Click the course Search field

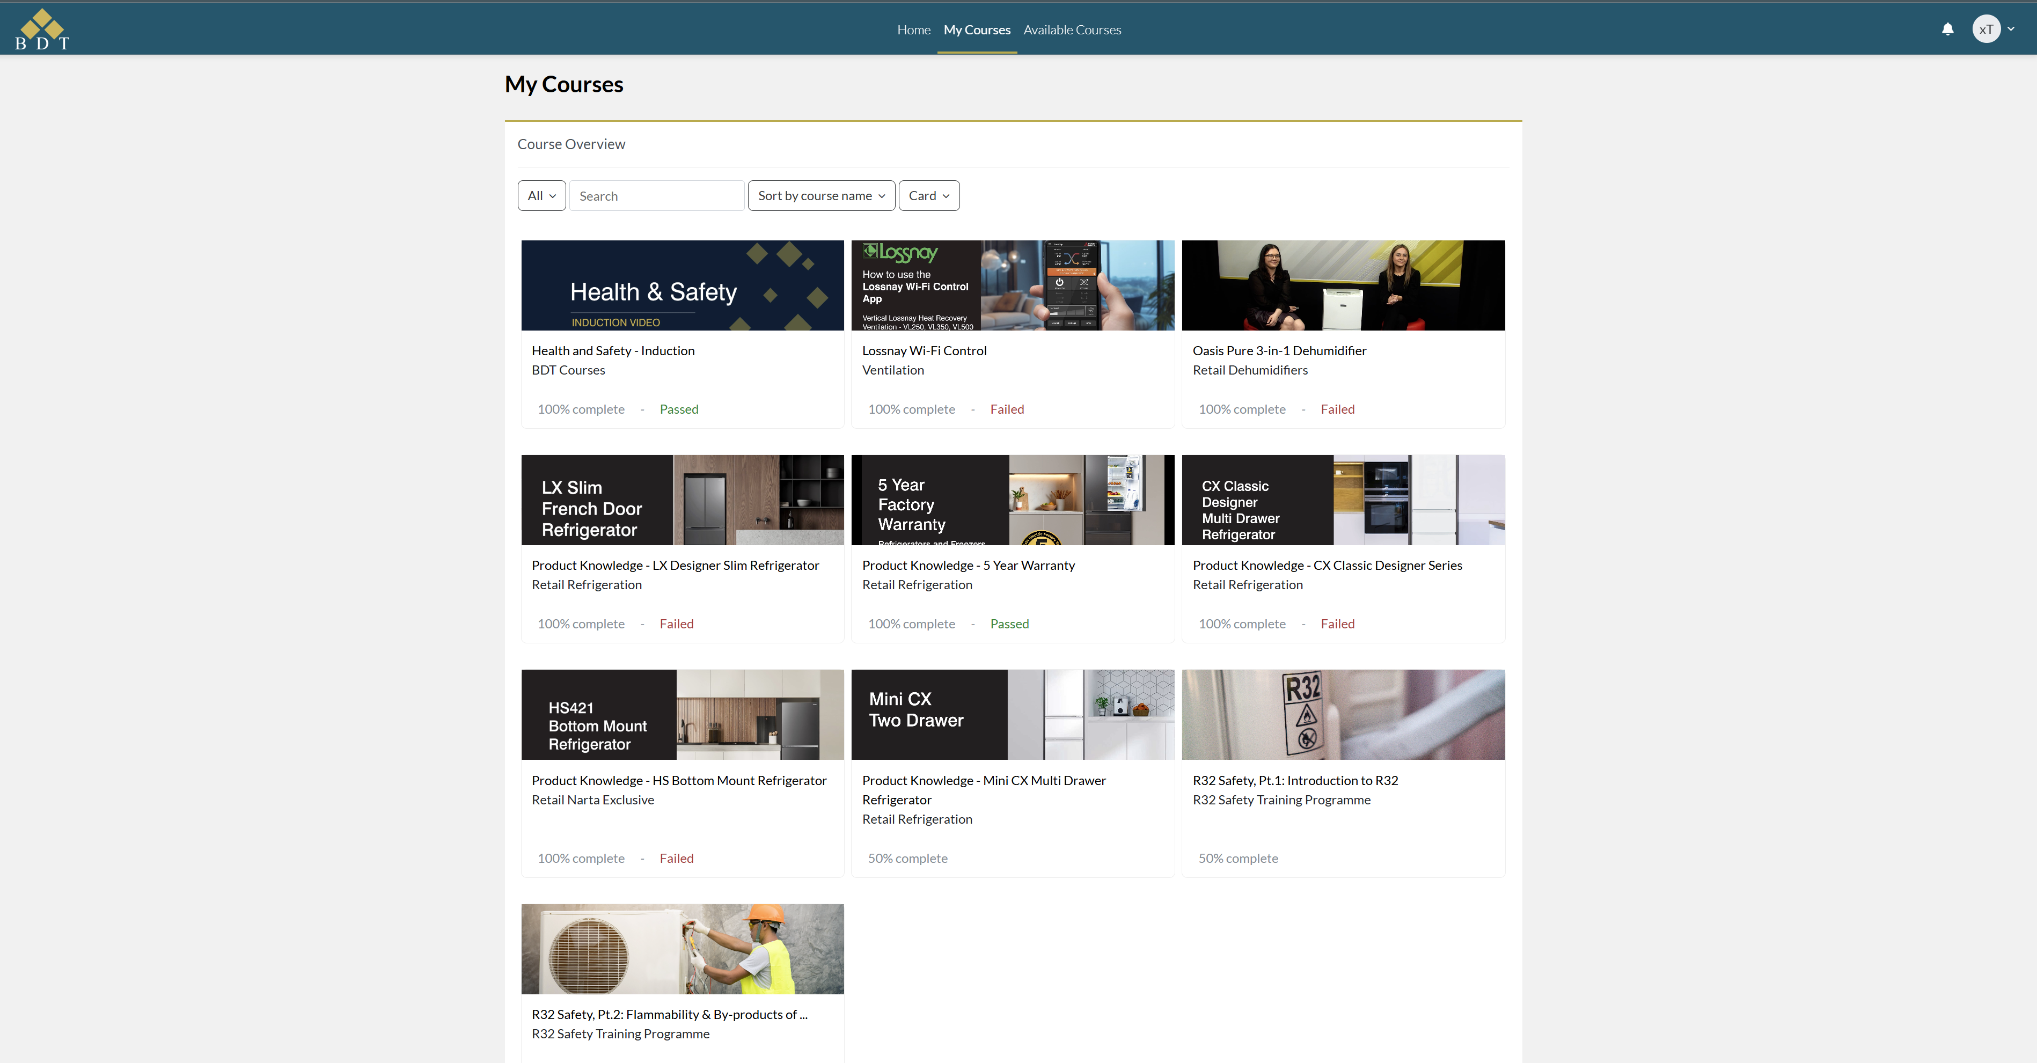(657, 195)
